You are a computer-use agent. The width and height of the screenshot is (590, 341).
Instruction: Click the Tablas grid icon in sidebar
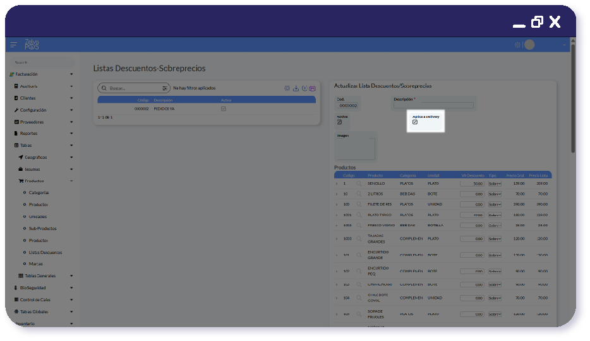[16, 146]
